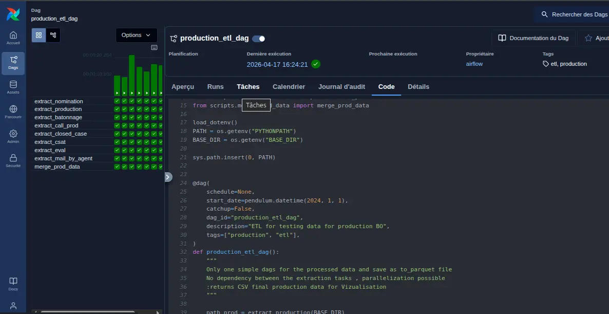This screenshot has width=609, height=314.
Task: Show keyboard shortcuts via keyboard icon
Action: [154, 47]
